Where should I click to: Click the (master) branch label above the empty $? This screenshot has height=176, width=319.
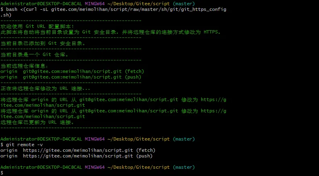pyautogui.click(x=183, y=167)
